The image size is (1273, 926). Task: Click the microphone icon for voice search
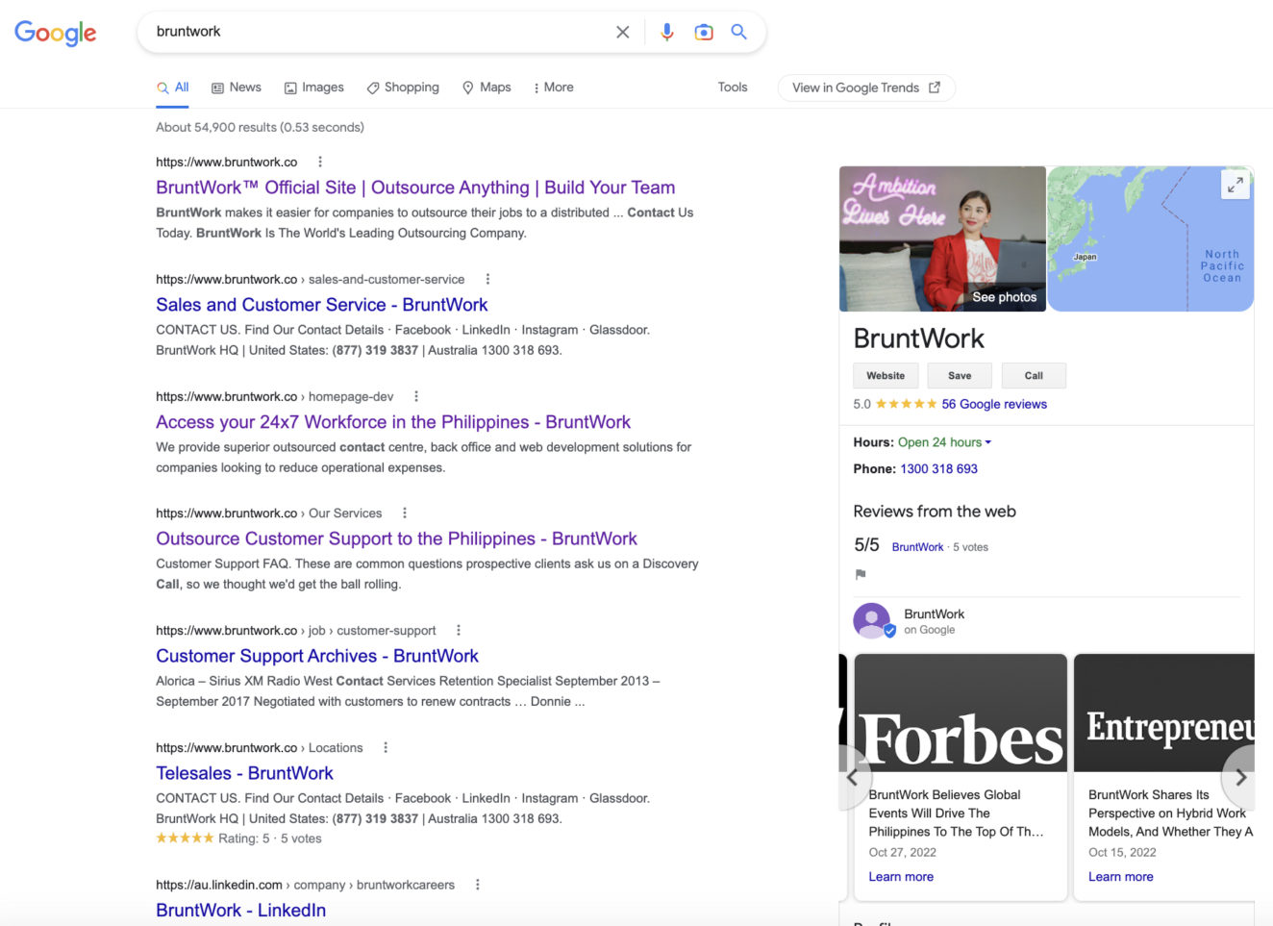(666, 31)
